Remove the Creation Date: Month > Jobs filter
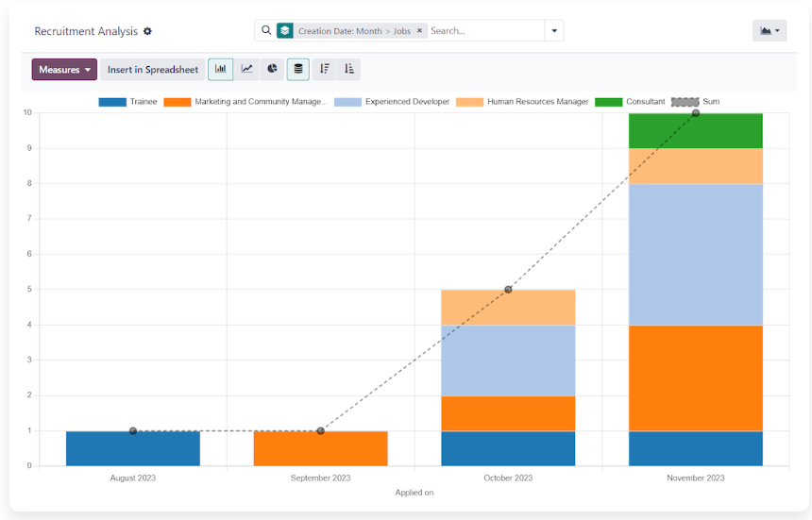The height and width of the screenshot is (520, 812). [x=419, y=30]
